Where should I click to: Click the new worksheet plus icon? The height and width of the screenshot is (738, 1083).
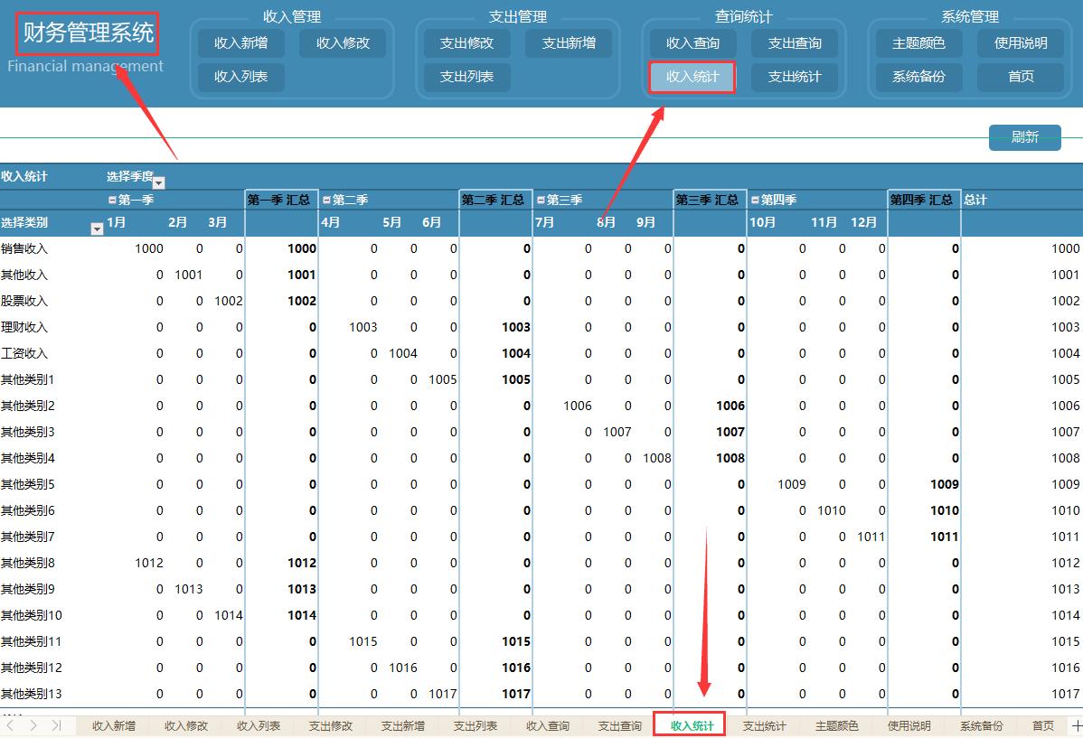(x=1076, y=725)
